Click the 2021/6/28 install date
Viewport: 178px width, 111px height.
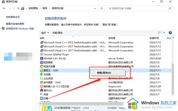[x=155, y=58]
